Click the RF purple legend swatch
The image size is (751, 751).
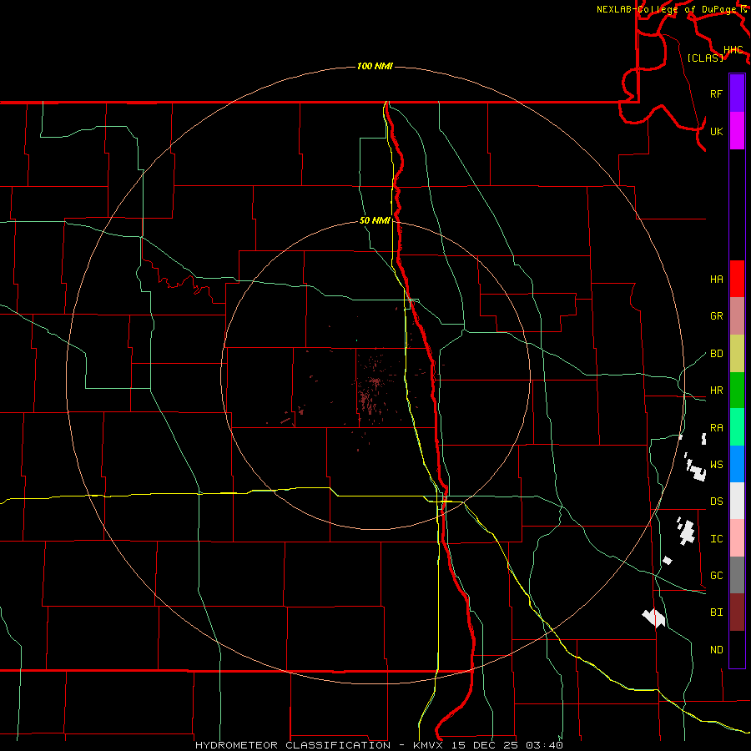point(737,93)
